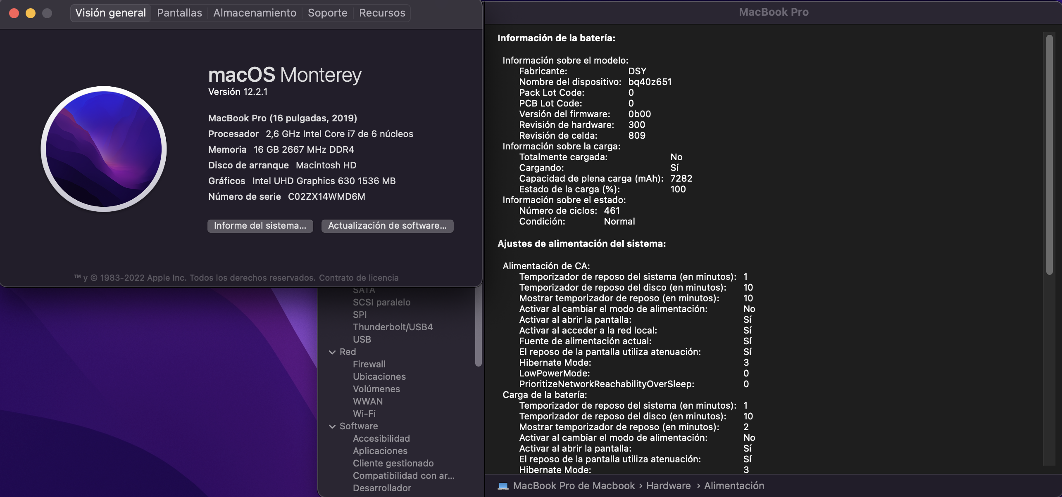Click the battery info pane scrollbar
The height and width of the screenshot is (497, 1062).
coord(1049,155)
